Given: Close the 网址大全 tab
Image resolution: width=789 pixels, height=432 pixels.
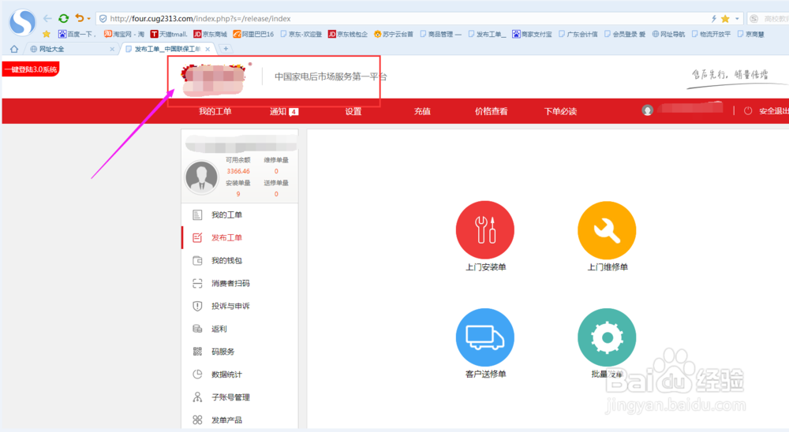Looking at the screenshot, I should pyautogui.click(x=112, y=50).
